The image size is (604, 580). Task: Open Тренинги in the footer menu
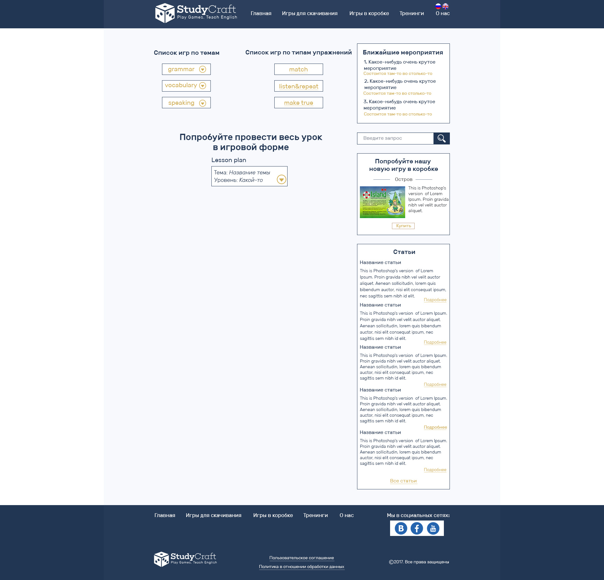[x=316, y=515]
